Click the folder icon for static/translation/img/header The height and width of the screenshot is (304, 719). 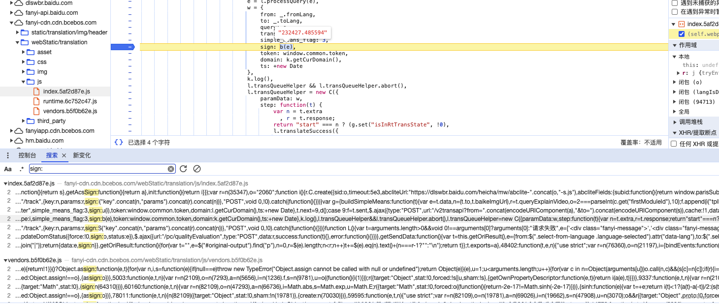click(x=25, y=32)
